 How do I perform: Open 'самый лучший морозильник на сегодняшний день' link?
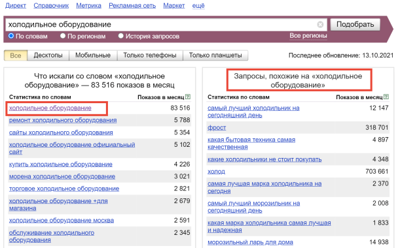(254, 207)
